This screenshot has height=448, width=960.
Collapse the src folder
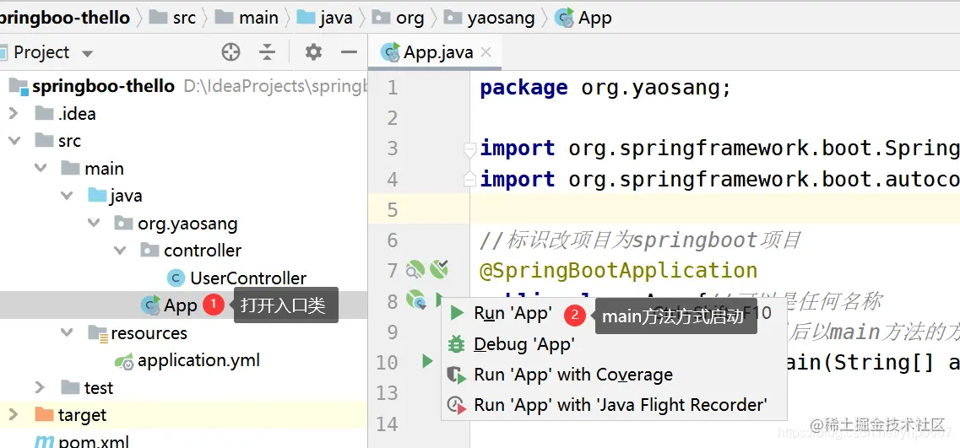point(14,141)
